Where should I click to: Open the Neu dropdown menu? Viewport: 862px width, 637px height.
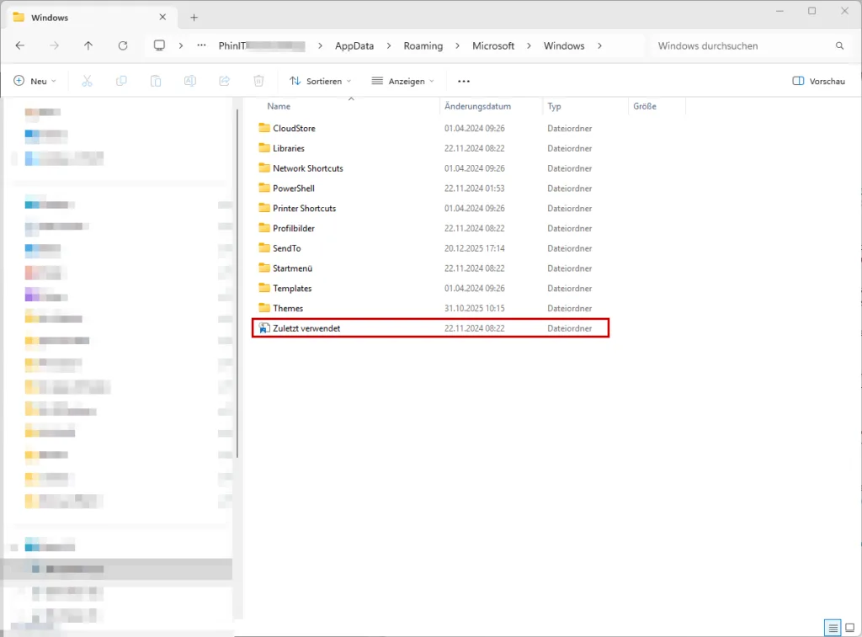pyautogui.click(x=35, y=81)
